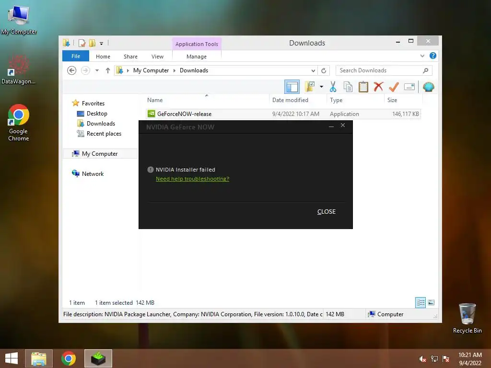Switch to the Manage ribbon tab
This screenshot has width=491, height=368.
197,57
